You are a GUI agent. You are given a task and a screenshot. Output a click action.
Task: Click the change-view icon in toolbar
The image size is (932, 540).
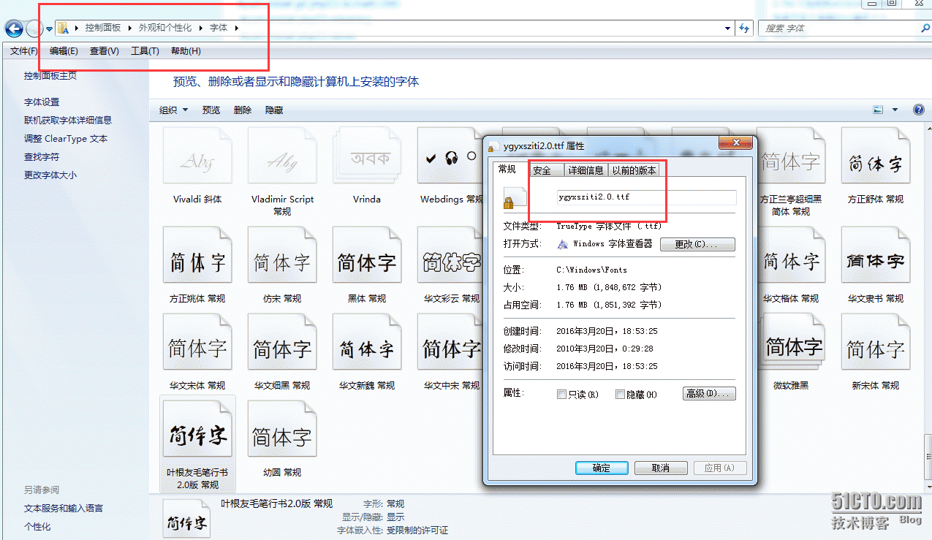[x=879, y=110]
